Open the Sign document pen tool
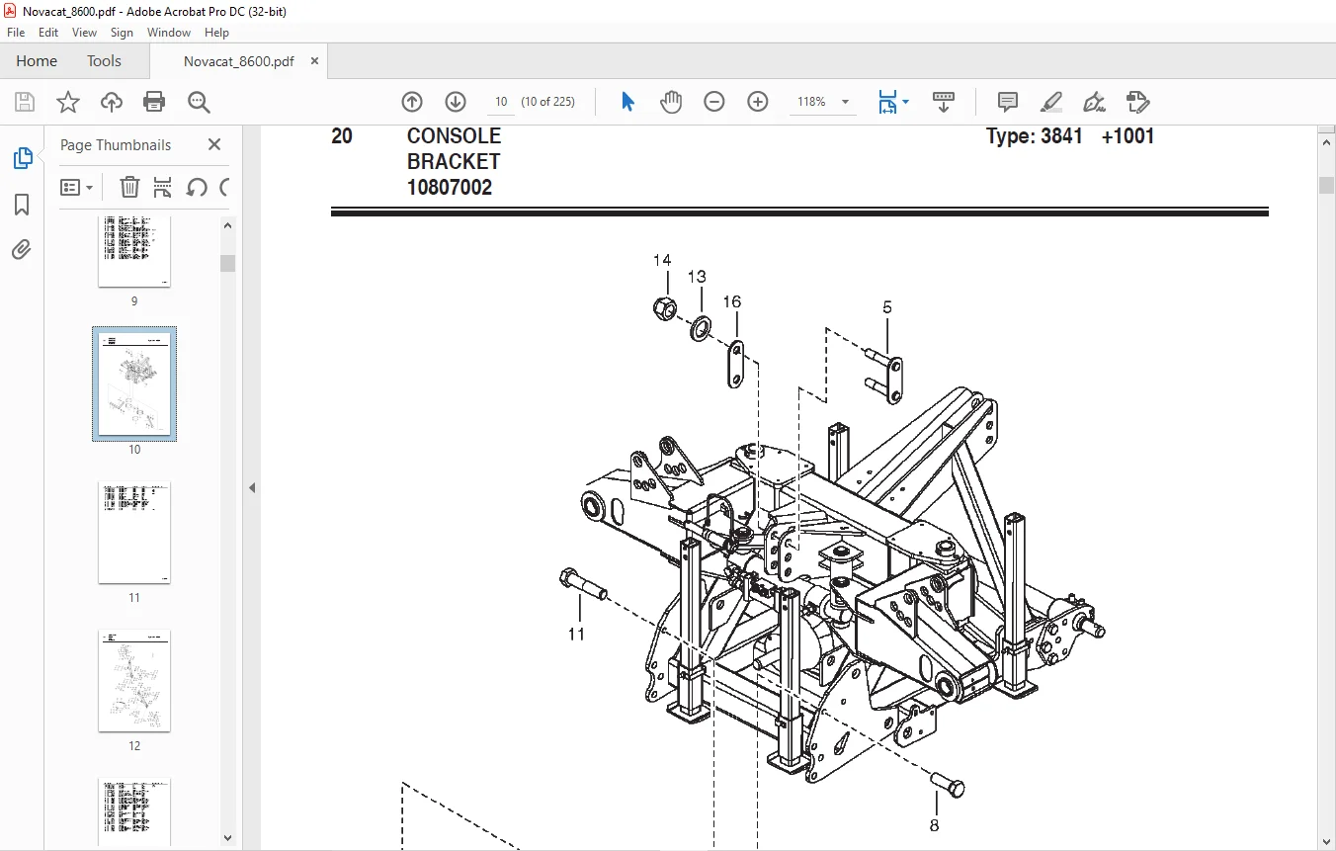The height and width of the screenshot is (851, 1336). click(x=1095, y=102)
